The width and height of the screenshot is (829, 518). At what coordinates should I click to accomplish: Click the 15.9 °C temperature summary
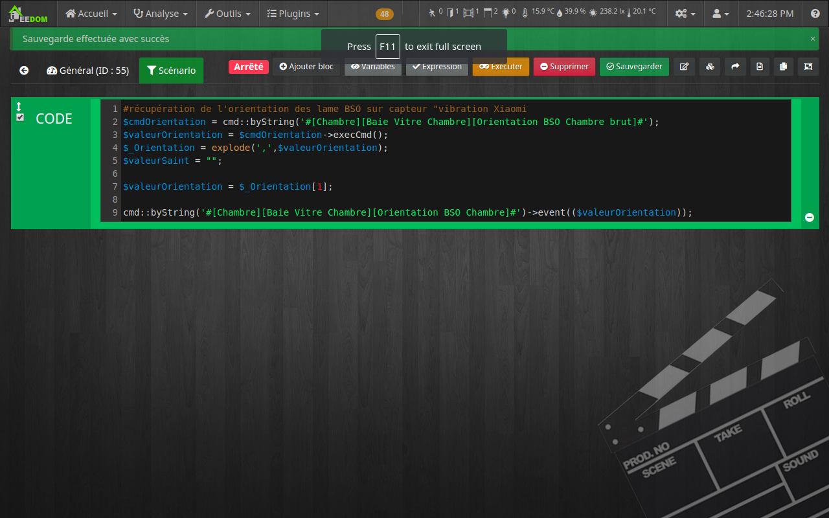point(538,12)
